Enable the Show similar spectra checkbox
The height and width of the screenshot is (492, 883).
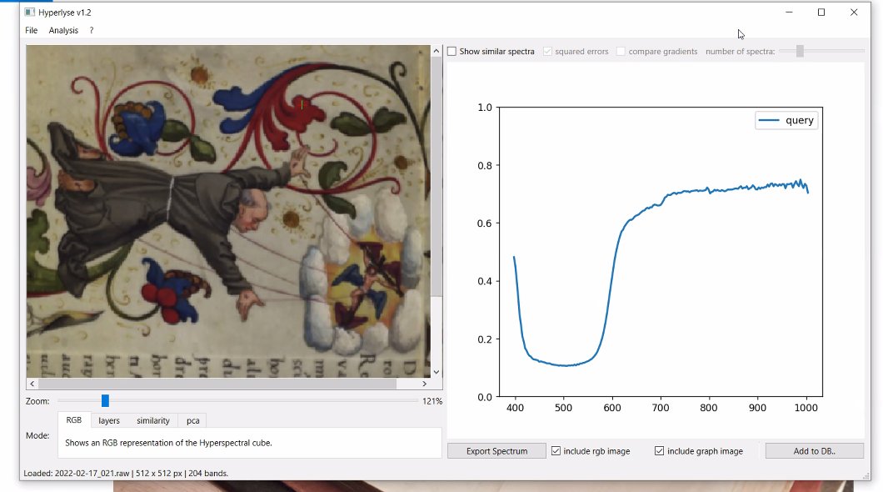point(451,52)
